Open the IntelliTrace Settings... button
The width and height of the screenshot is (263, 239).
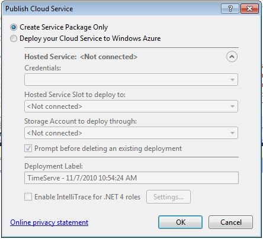click(168, 197)
